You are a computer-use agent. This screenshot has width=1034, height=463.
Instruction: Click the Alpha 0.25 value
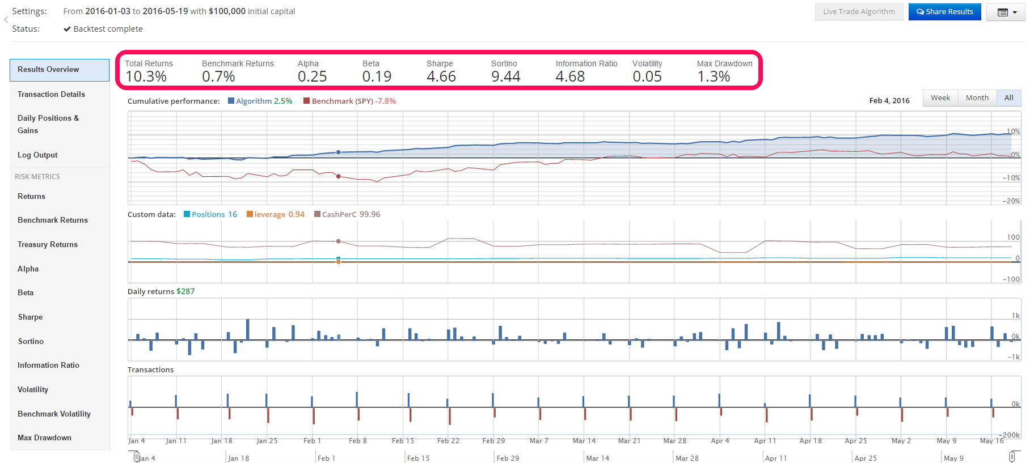pos(313,77)
